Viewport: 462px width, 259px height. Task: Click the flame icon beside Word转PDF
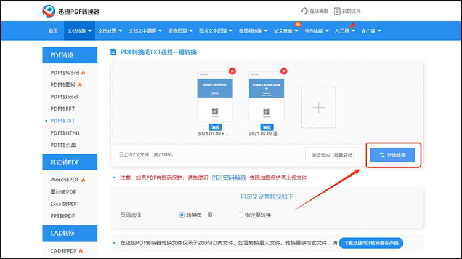[83, 180]
